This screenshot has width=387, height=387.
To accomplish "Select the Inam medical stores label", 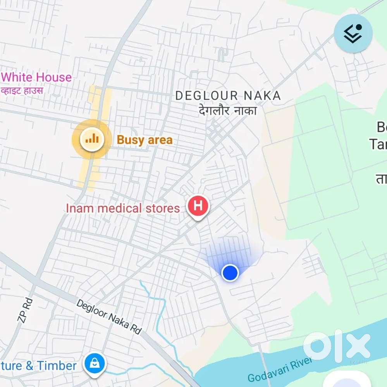I will [123, 208].
